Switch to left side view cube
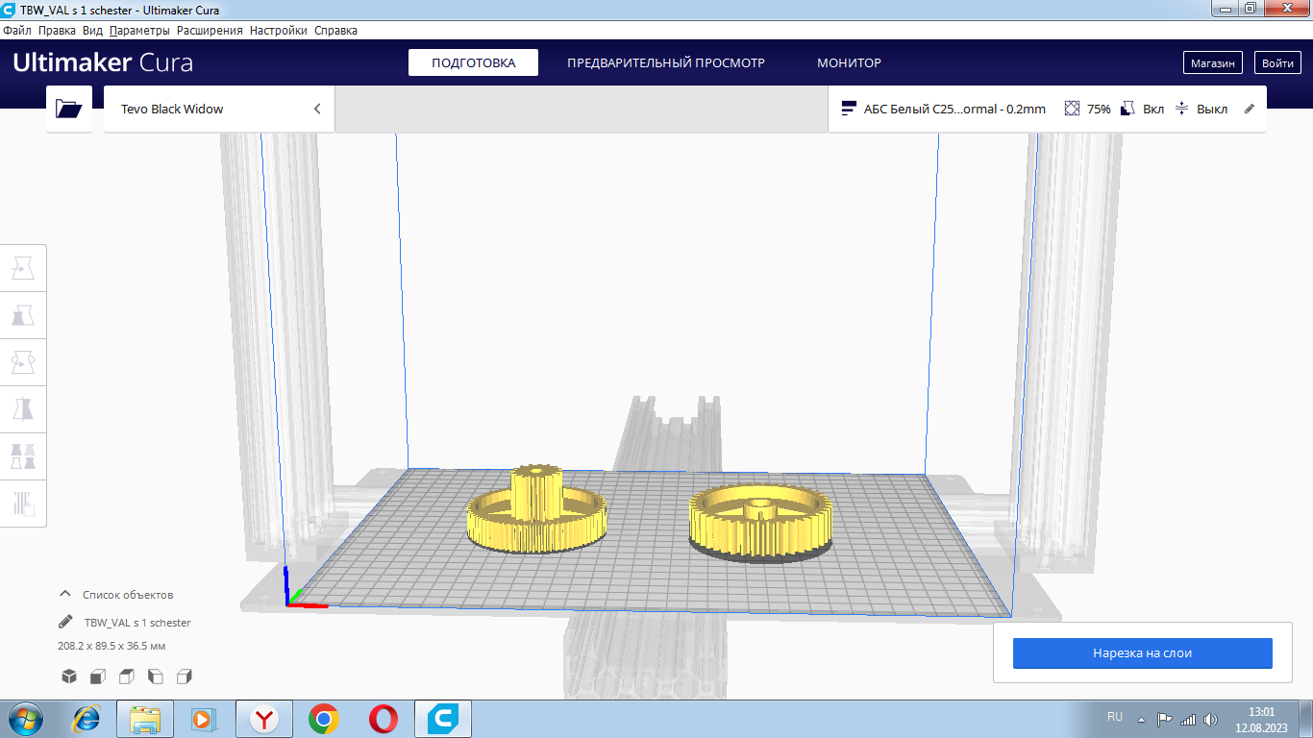Image resolution: width=1313 pixels, height=738 pixels. (x=156, y=676)
